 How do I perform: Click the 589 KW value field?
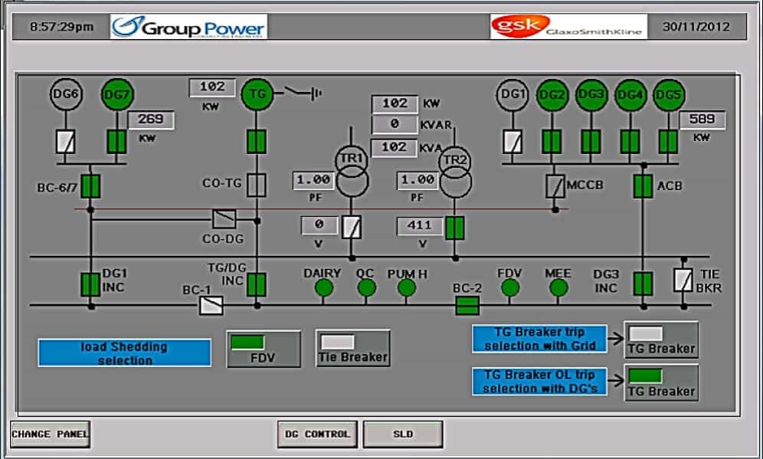tap(702, 120)
